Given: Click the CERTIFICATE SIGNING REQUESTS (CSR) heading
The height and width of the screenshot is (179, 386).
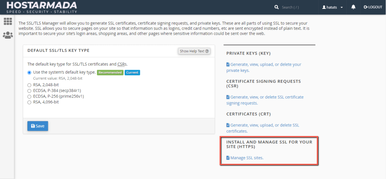Looking at the screenshot, I should (x=264, y=84).
